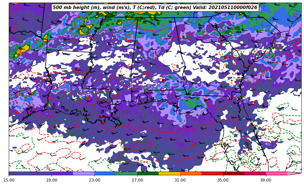Select the medium green colorbar segment before 27.00

coord(127,173)
